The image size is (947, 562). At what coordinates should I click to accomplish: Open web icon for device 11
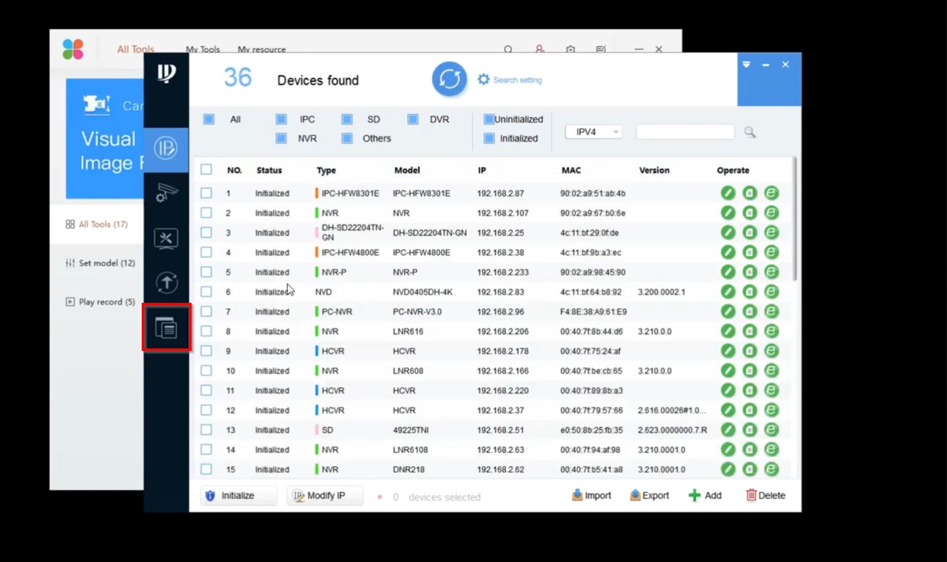tap(772, 390)
